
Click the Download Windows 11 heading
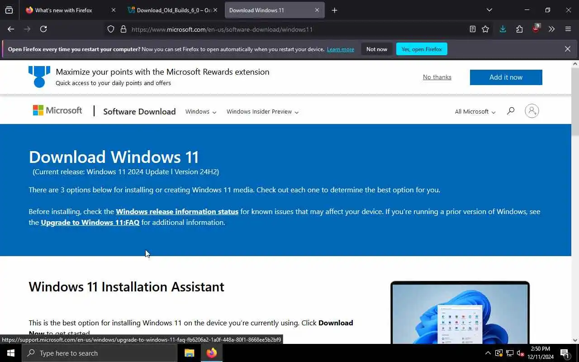tap(114, 157)
